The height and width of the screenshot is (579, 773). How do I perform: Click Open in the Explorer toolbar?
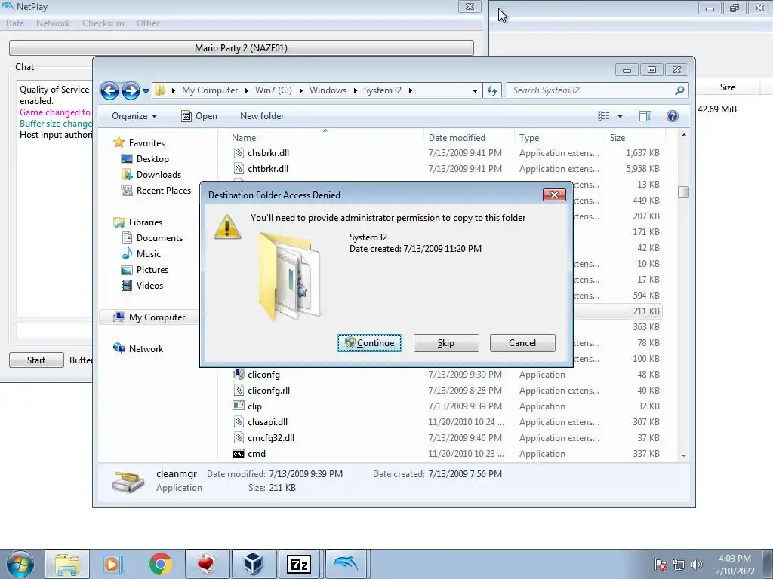(x=199, y=116)
